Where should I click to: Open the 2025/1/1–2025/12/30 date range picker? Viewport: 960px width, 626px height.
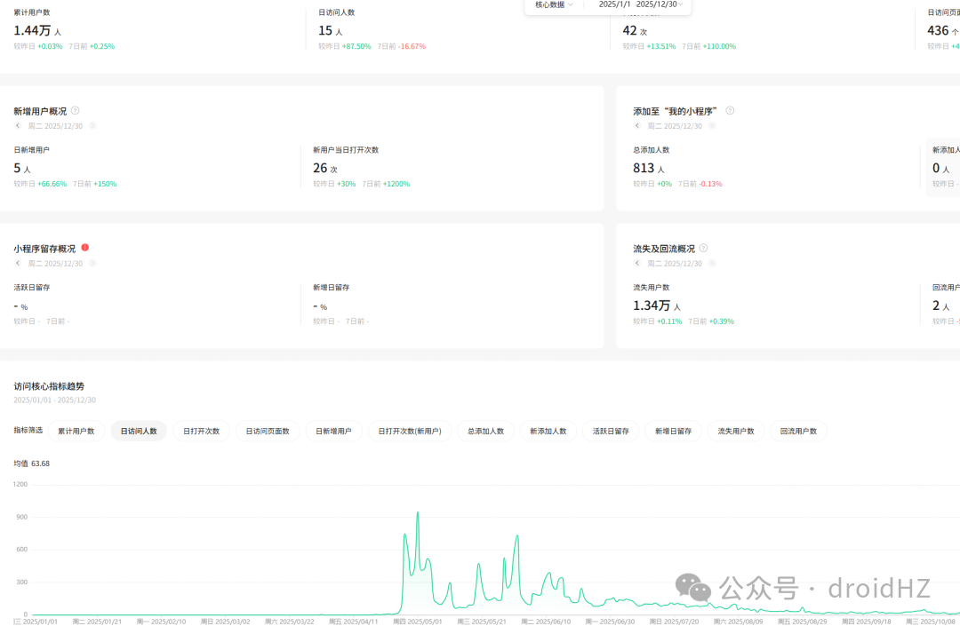point(640,4)
